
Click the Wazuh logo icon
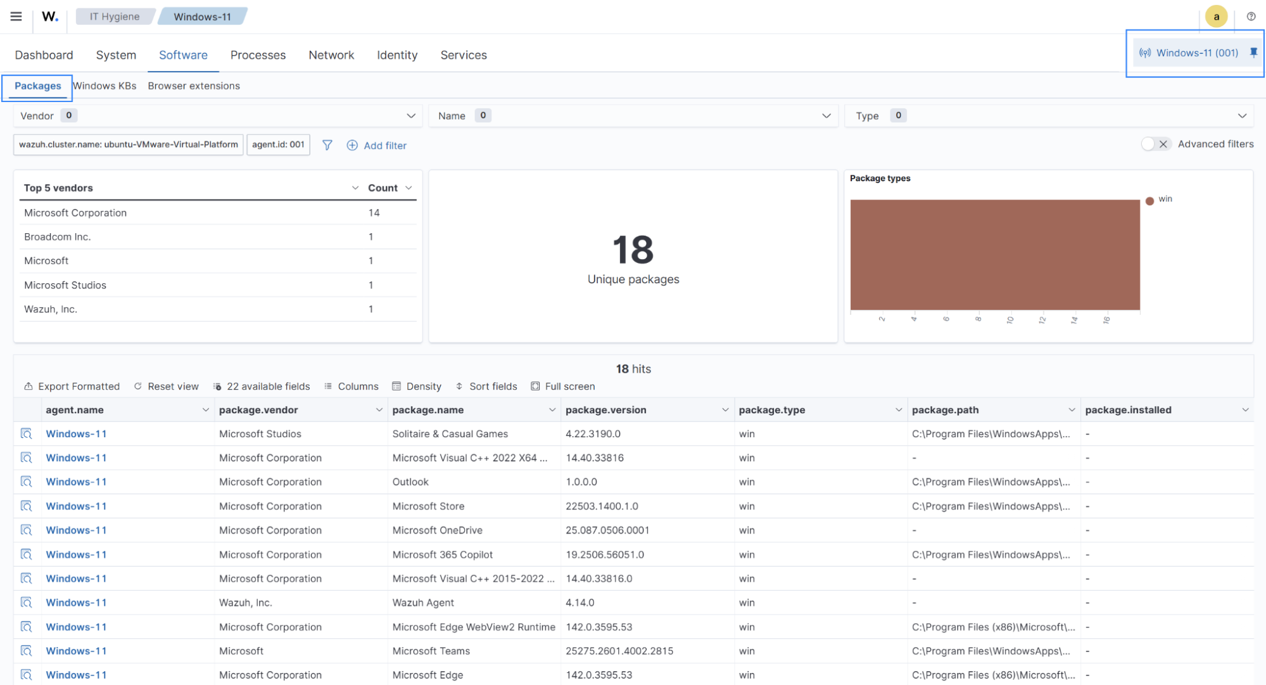(50, 16)
